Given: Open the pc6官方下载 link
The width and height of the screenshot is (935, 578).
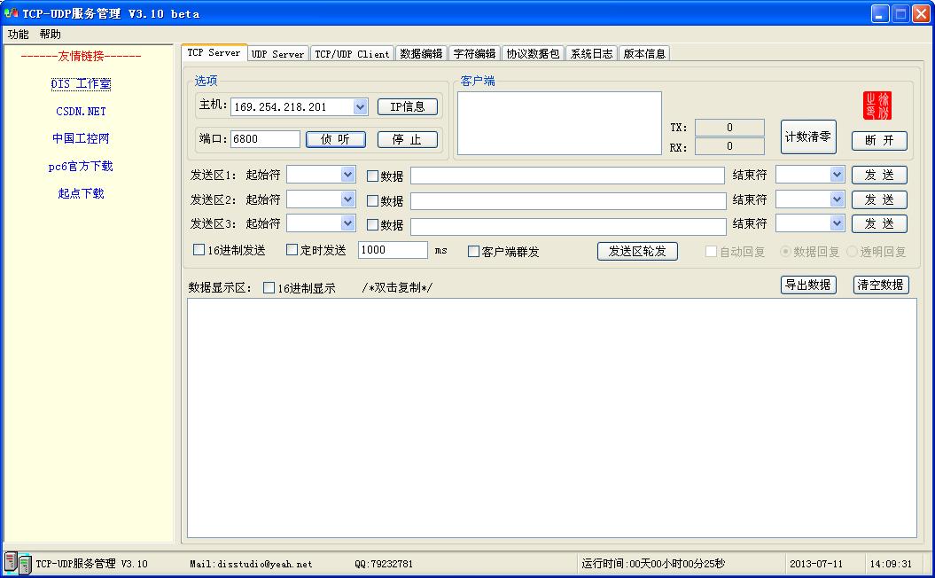Looking at the screenshot, I should pos(81,166).
